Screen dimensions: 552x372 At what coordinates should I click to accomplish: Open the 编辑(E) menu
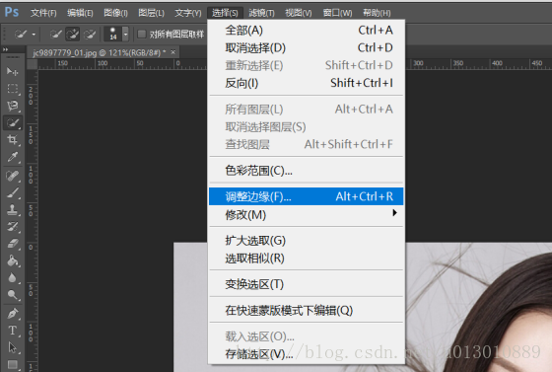(x=80, y=13)
